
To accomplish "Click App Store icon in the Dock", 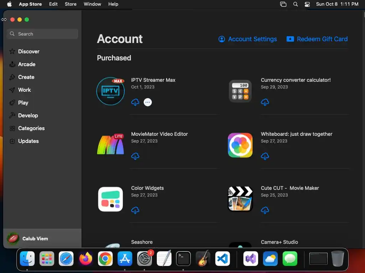I will [125, 258].
